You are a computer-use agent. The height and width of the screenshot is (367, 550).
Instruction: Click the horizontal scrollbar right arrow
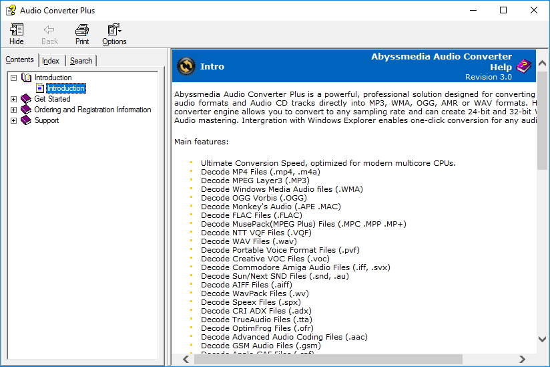(522, 359)
